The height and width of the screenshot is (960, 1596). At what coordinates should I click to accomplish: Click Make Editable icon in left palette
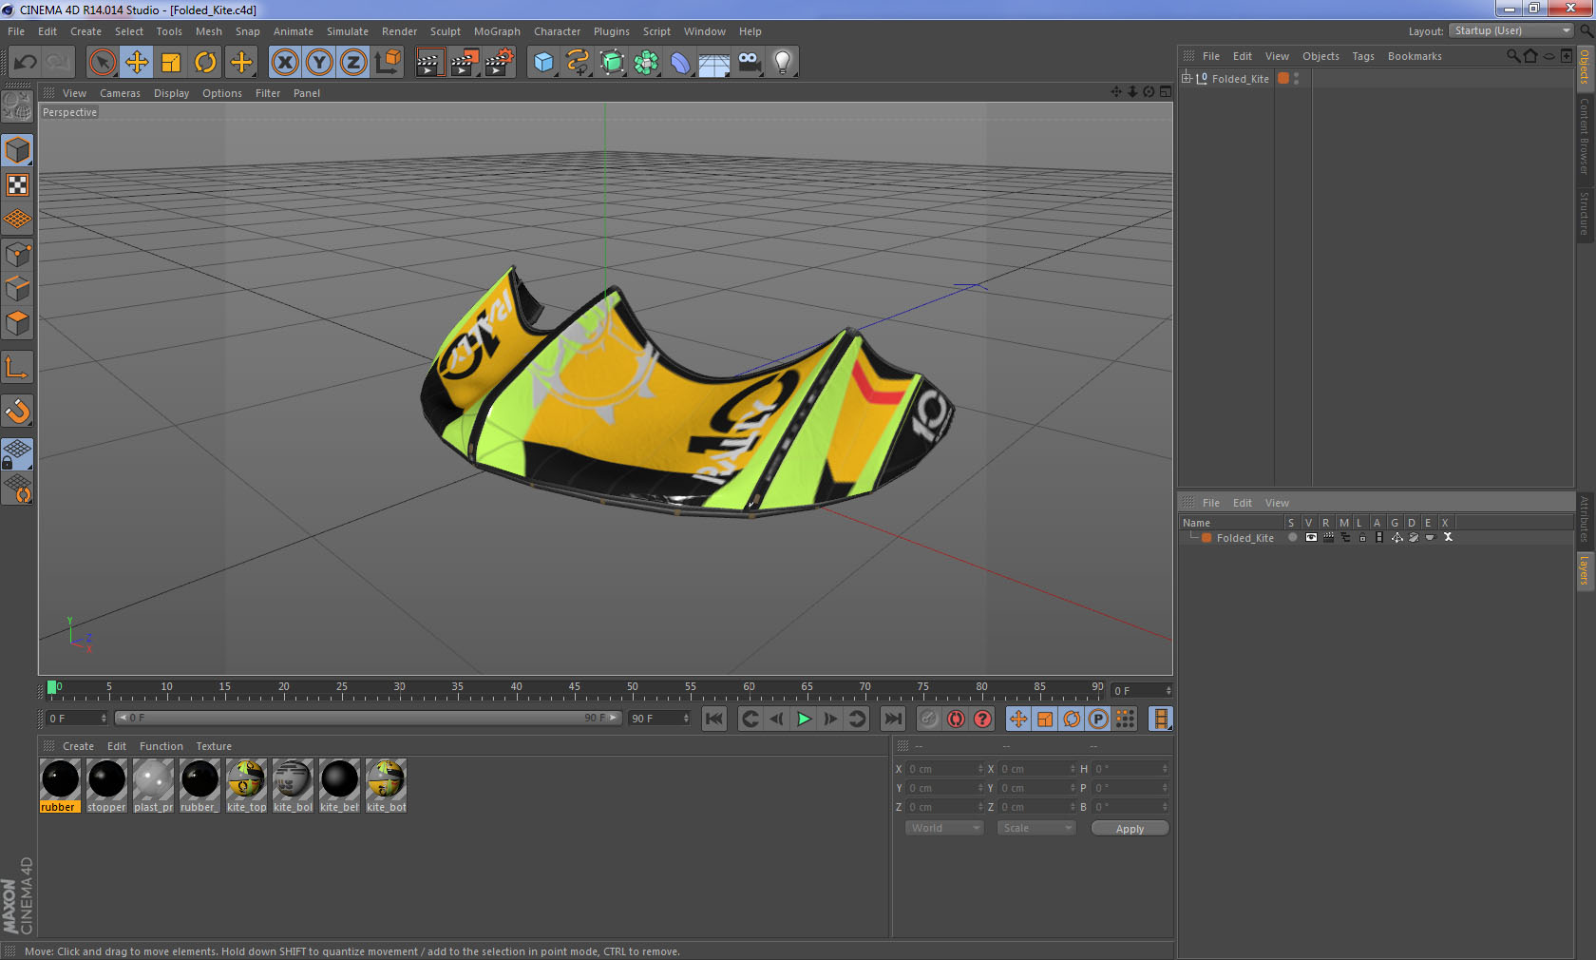point(17,106)
